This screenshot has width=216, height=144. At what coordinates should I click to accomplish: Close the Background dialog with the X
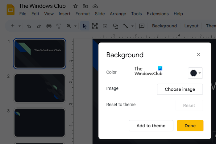[x=198, y=54]
